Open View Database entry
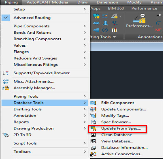 click(x=117, y=141)
